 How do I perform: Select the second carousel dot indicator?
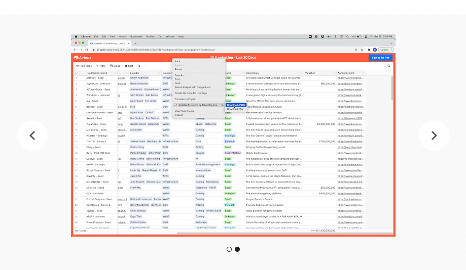237,249
